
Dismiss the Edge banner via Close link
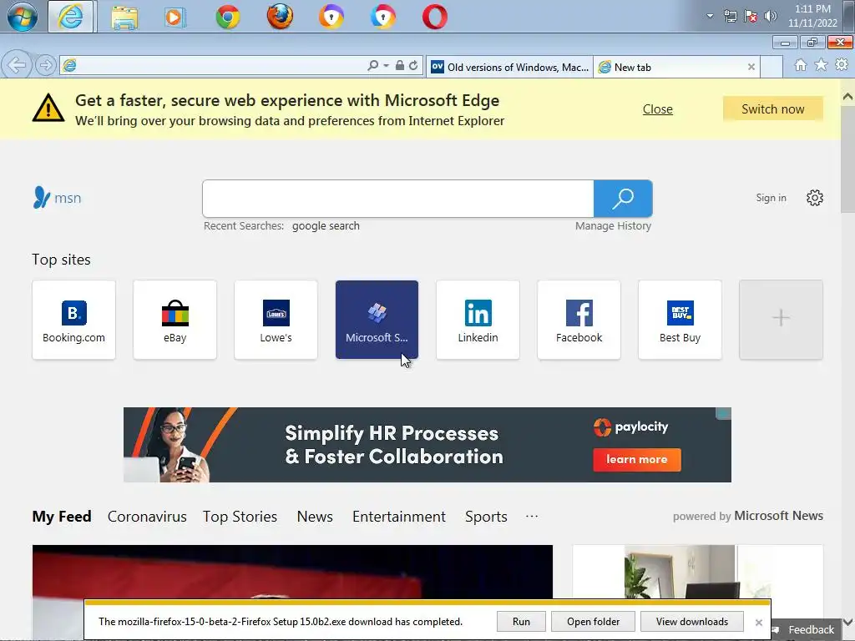[658, 109]
